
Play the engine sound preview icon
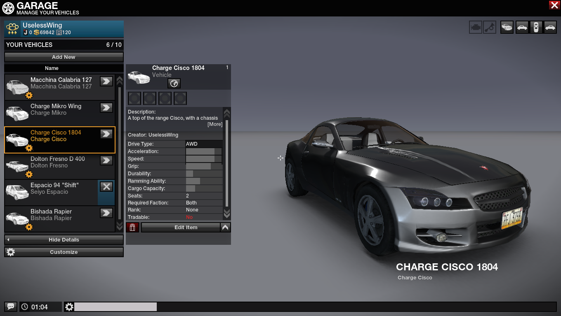(x=475, y=28)
